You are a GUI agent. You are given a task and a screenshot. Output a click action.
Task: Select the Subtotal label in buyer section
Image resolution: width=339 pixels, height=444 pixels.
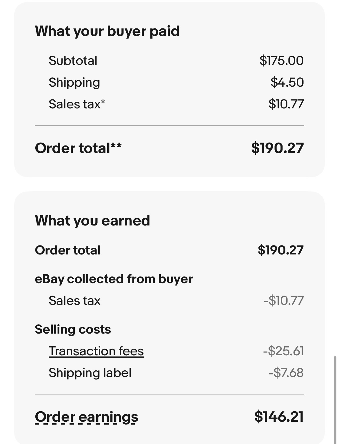pyautogui.click(x=73, y=61)
